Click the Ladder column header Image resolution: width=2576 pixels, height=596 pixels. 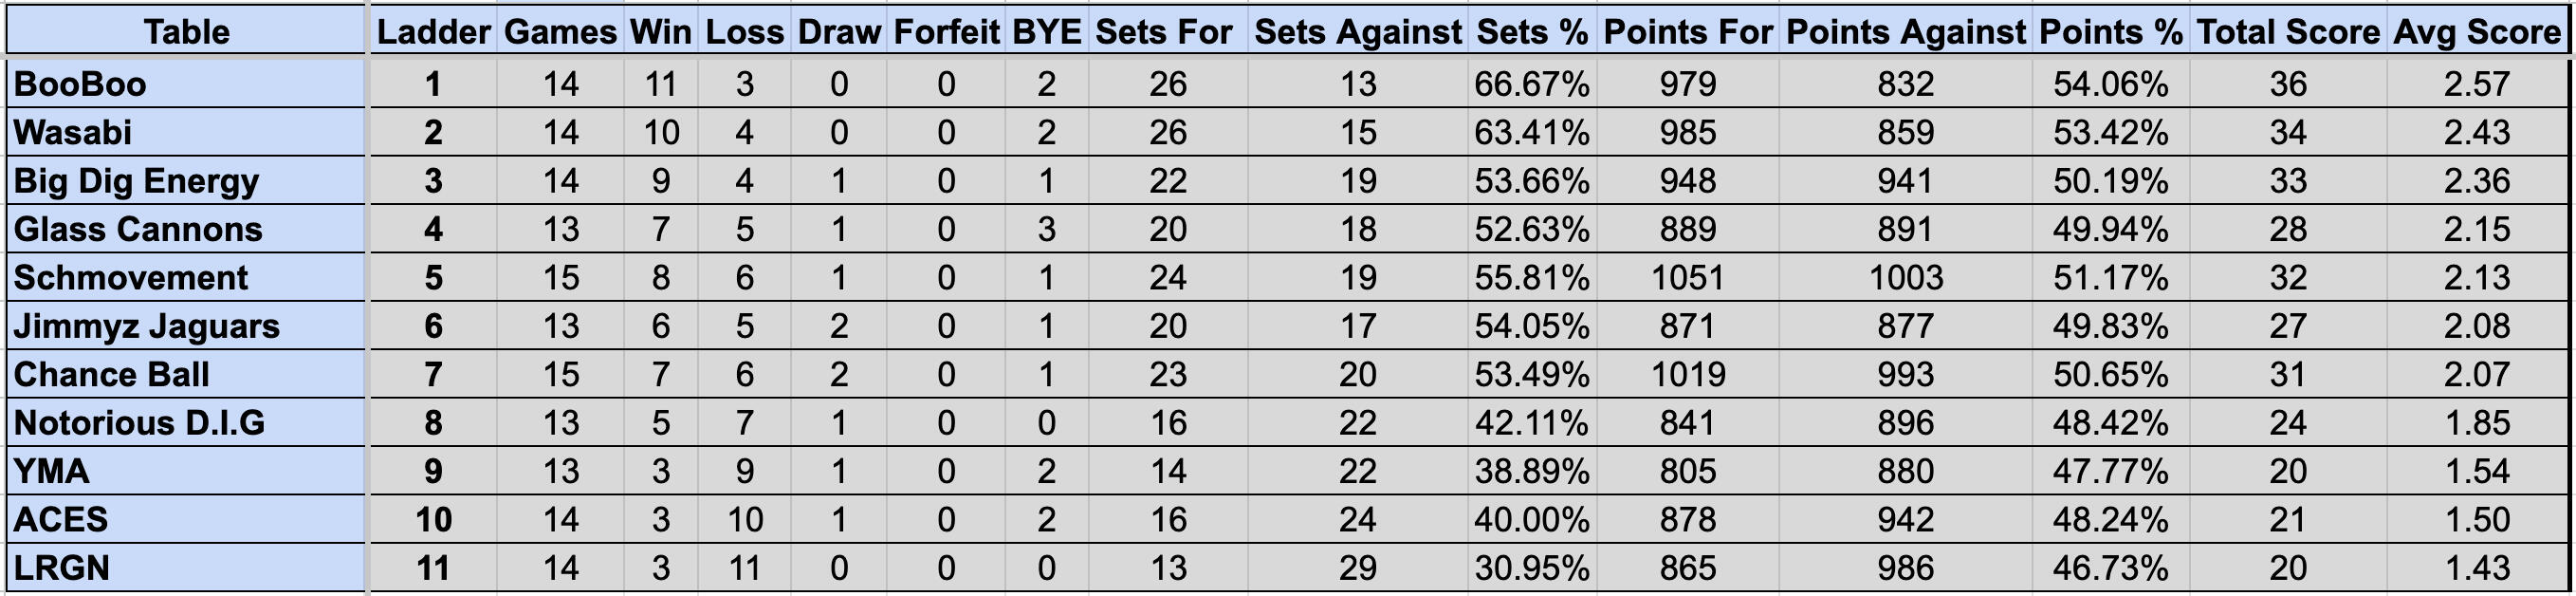[433, 31]
